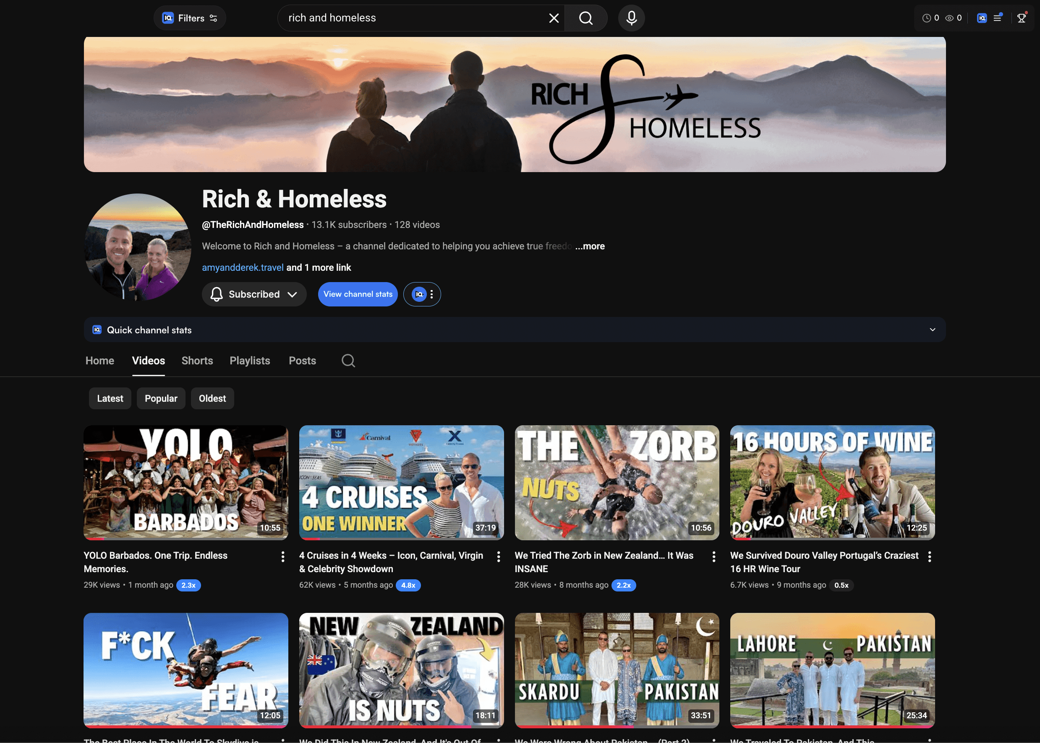Image resolution: width=1040 pixels, height=743 pixels.
Task: Open the vidIQ menu lines icon
Action: click(998, 18)
